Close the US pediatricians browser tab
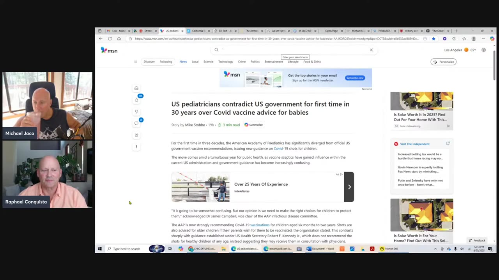 pos(182,31)
